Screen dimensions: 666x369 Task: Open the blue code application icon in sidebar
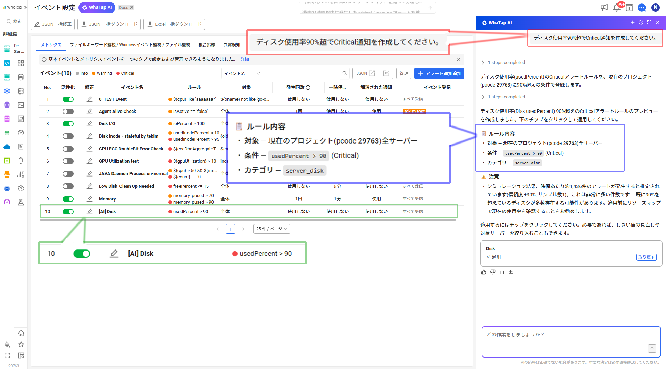point(7,63)
